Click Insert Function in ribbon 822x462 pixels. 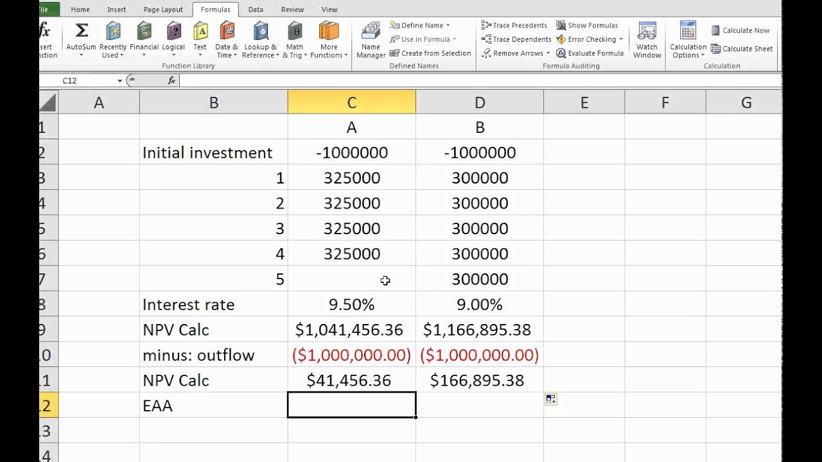46,40
